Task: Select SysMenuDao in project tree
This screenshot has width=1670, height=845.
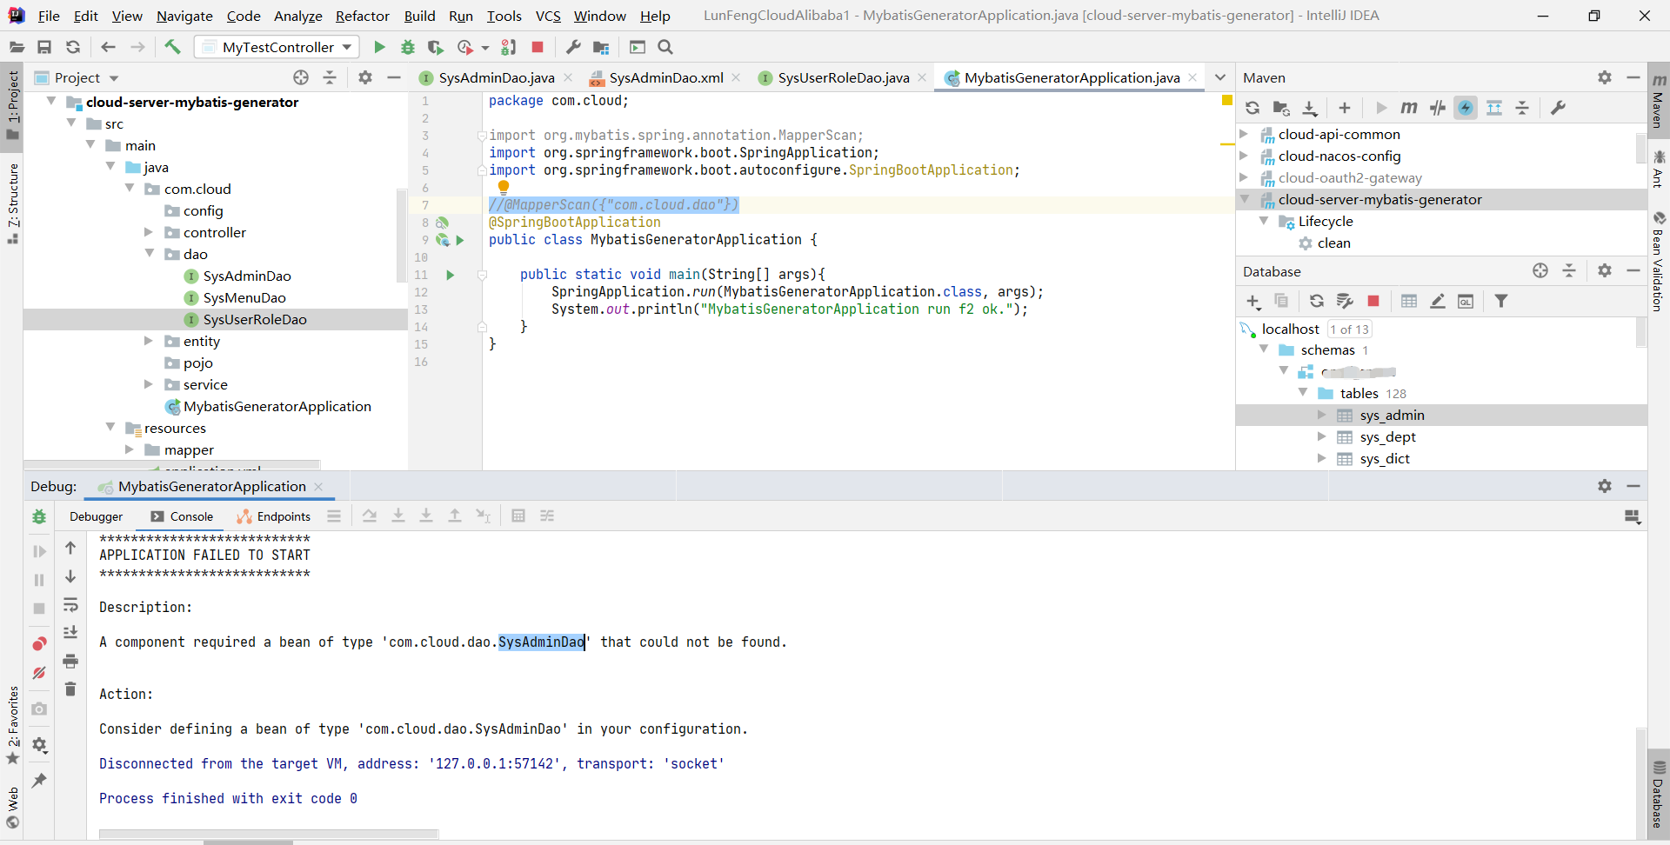Action: tap(244, 297)
